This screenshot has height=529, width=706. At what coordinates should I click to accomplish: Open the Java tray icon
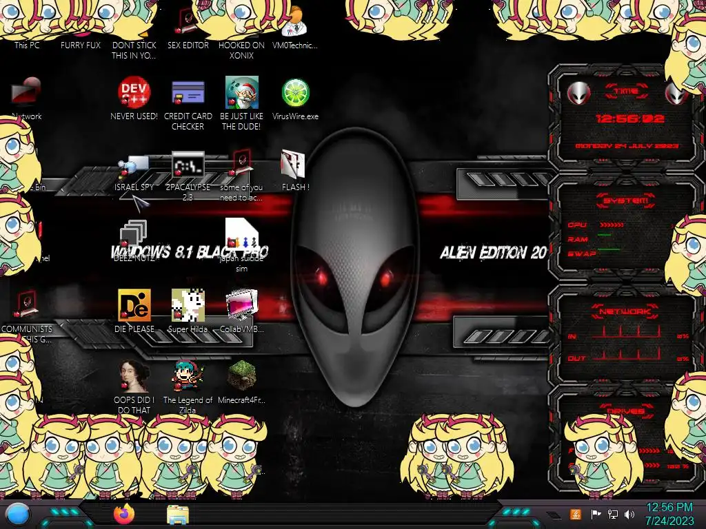pyautogui.click(x=576, y=514)
